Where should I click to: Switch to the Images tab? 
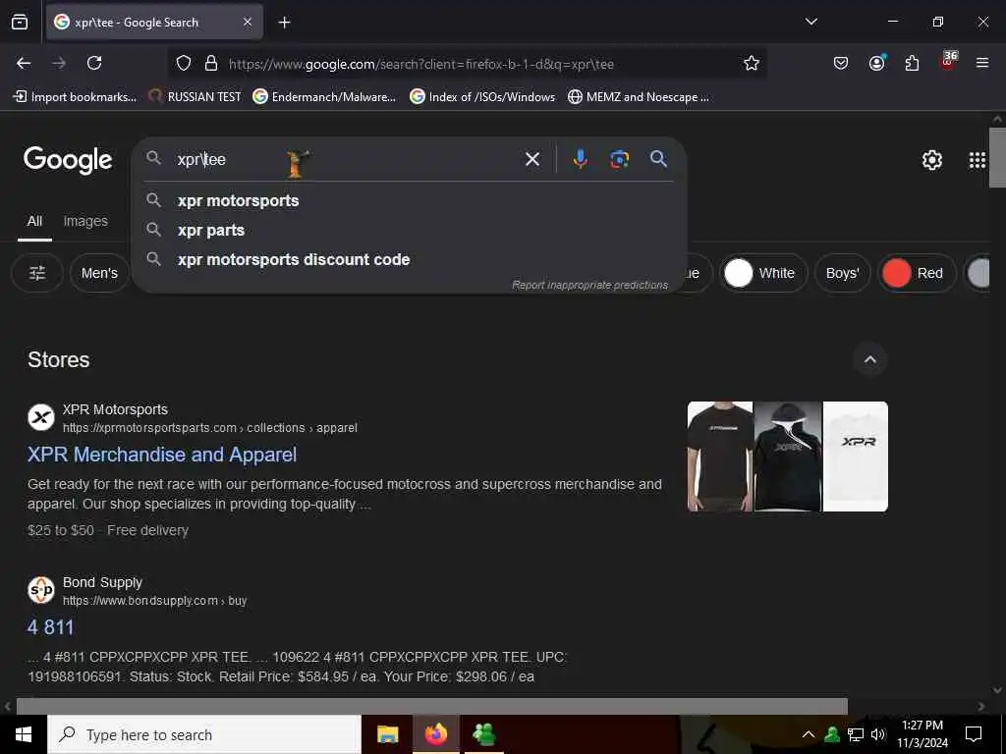[85, 221]
